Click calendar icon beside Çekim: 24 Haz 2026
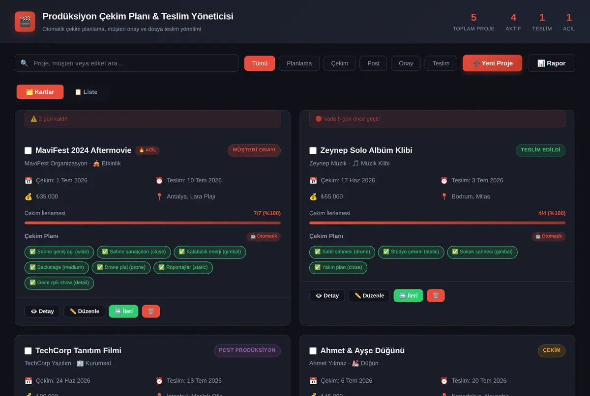 (28, 380)
